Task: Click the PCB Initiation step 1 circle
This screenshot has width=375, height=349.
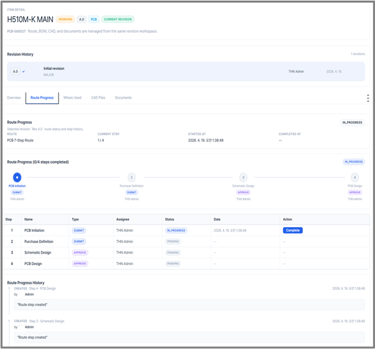Action: [17, 177]
